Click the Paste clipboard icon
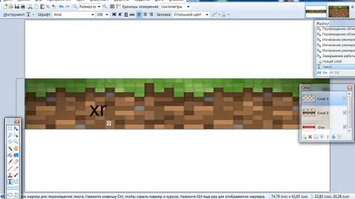This screenshot has height=199, width=355. click(x=42, y=7)
